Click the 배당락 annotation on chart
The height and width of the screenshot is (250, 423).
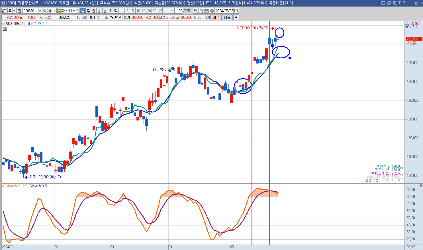click(164, 69)
